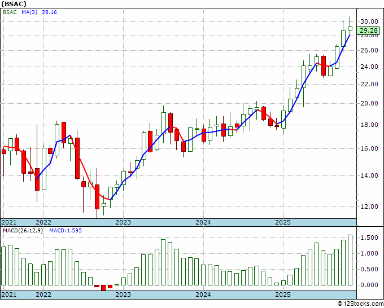Image resolution: width=384 pixels, height=308 pixels.
Task: Click 2021 on the price chart timeline
Action: (x=9, y=222)
